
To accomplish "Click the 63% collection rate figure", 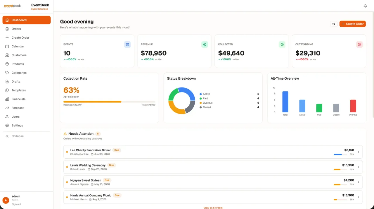I will coord(71,90).
